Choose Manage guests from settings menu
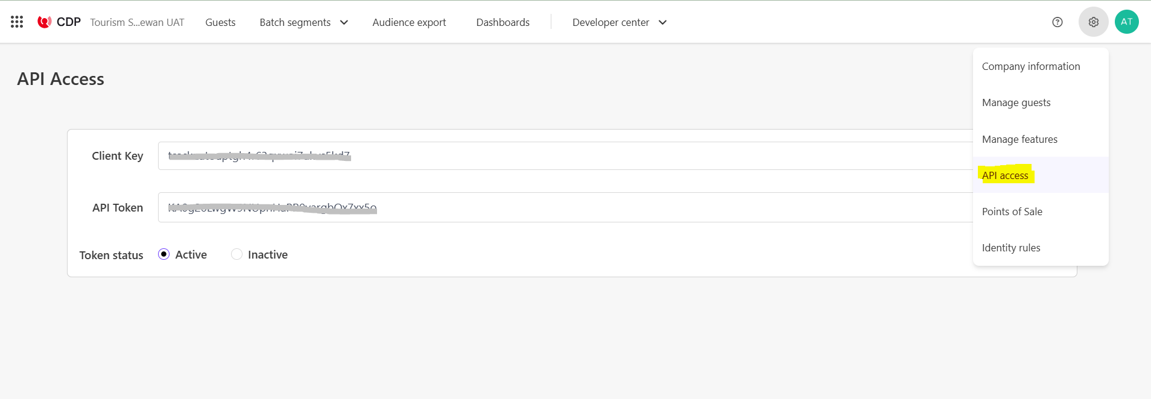This screenshot has height=399, width=1151. (x=1041, y=102)
